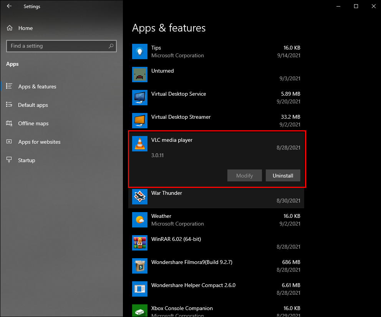
Task: Click the Xbox Console Companion icon
Action: pyautogui.click(x=139, y=310)
